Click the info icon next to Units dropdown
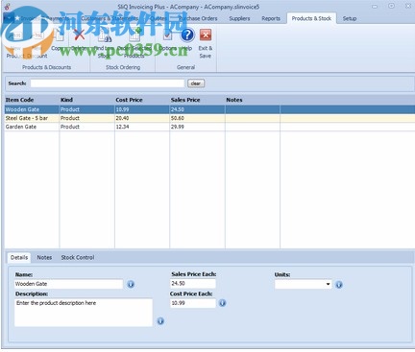 coord(339,285)
